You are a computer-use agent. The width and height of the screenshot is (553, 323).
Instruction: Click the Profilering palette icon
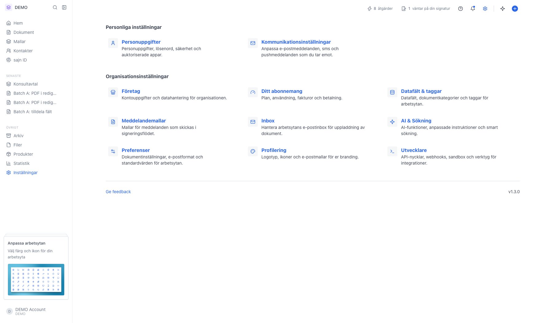tap(253, 151)
